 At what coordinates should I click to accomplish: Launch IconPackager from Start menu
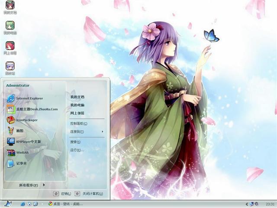22,120
